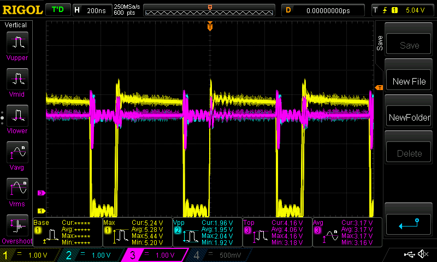This screenshot has width=437, height=262.
Task: Click the New File button
Action: 408,80
